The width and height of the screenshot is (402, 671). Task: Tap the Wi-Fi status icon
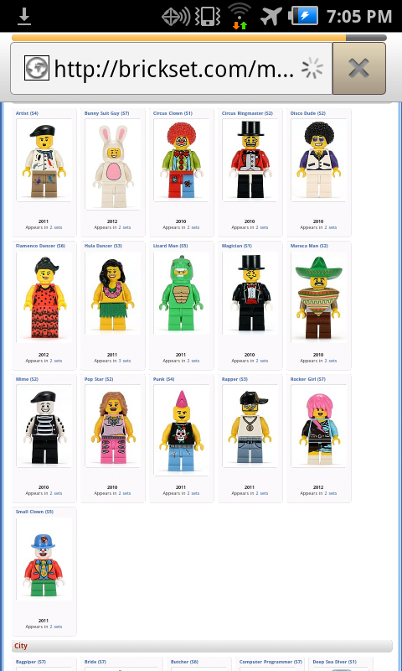(x=240, y=16)
